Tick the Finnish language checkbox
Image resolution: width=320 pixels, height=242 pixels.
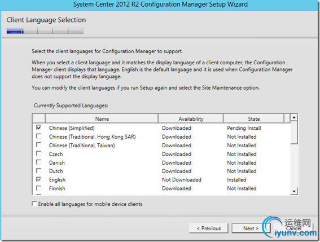point(38,188)
